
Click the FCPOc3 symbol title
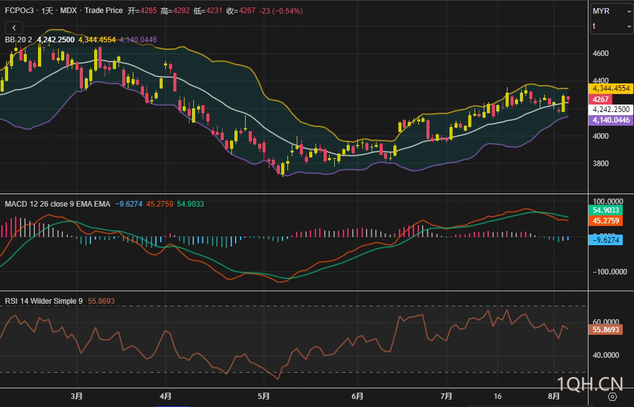click(x=17, y=11)
